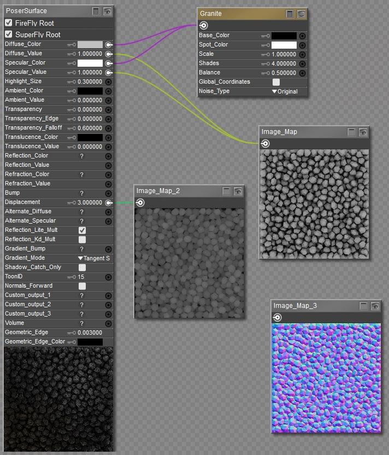
Task: Click Image_Map_3 node collapse icon
Action: tap(363, 306)
